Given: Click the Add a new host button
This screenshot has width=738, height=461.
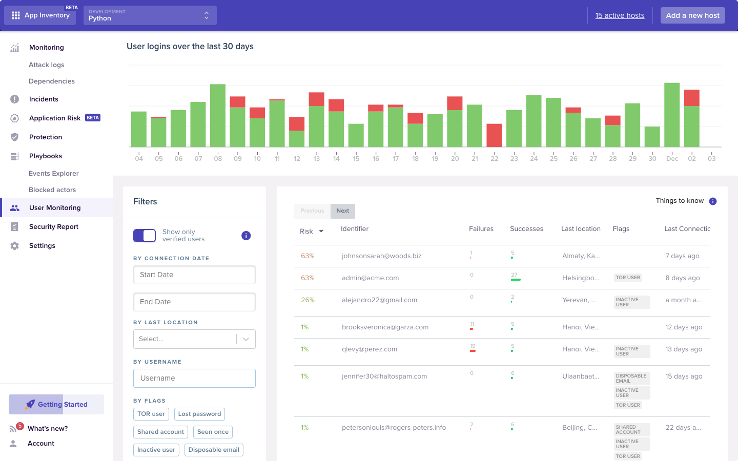Looking at the screenshot, I should click(x=692, y=15).
